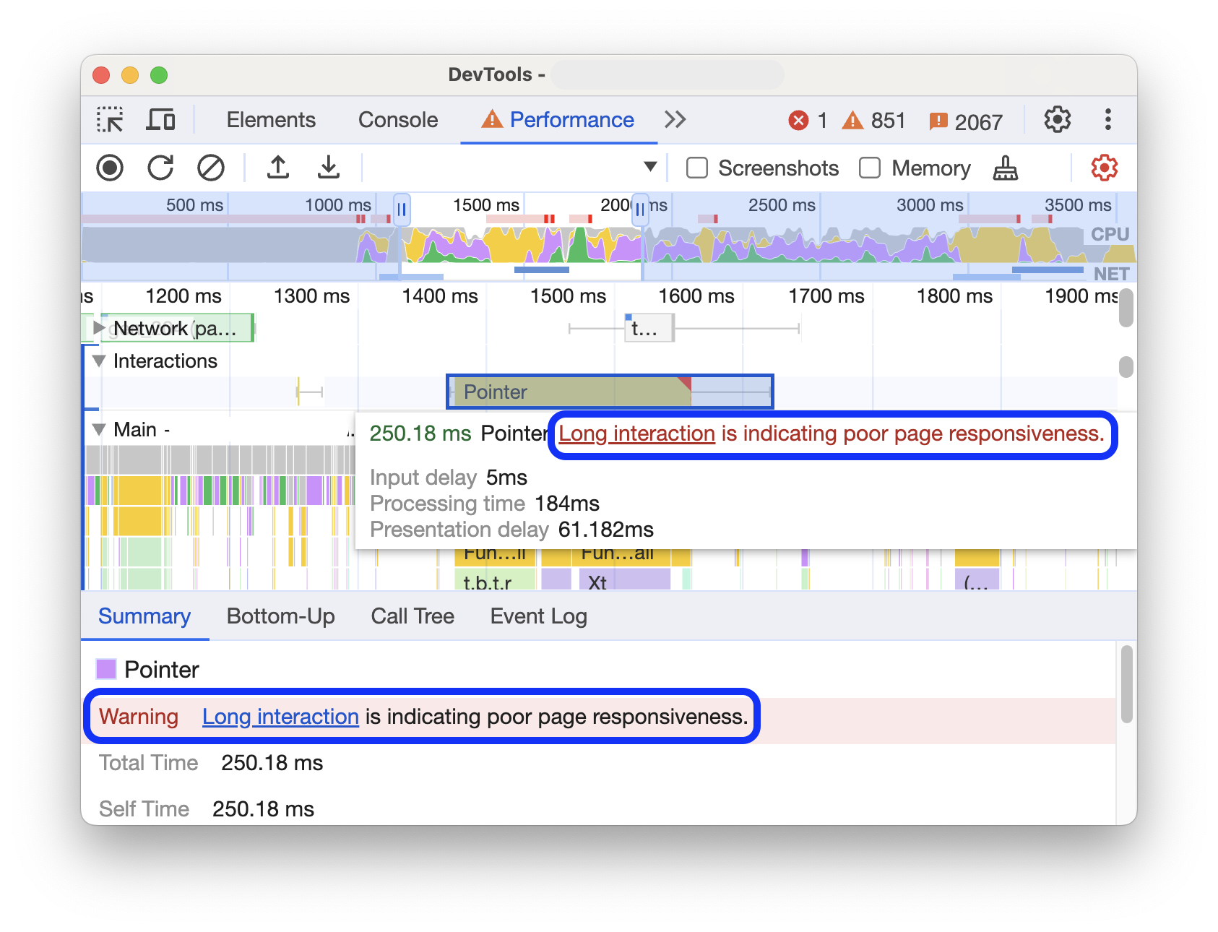
Task: Collapse the Interactions track
Action: click(100, 361)
